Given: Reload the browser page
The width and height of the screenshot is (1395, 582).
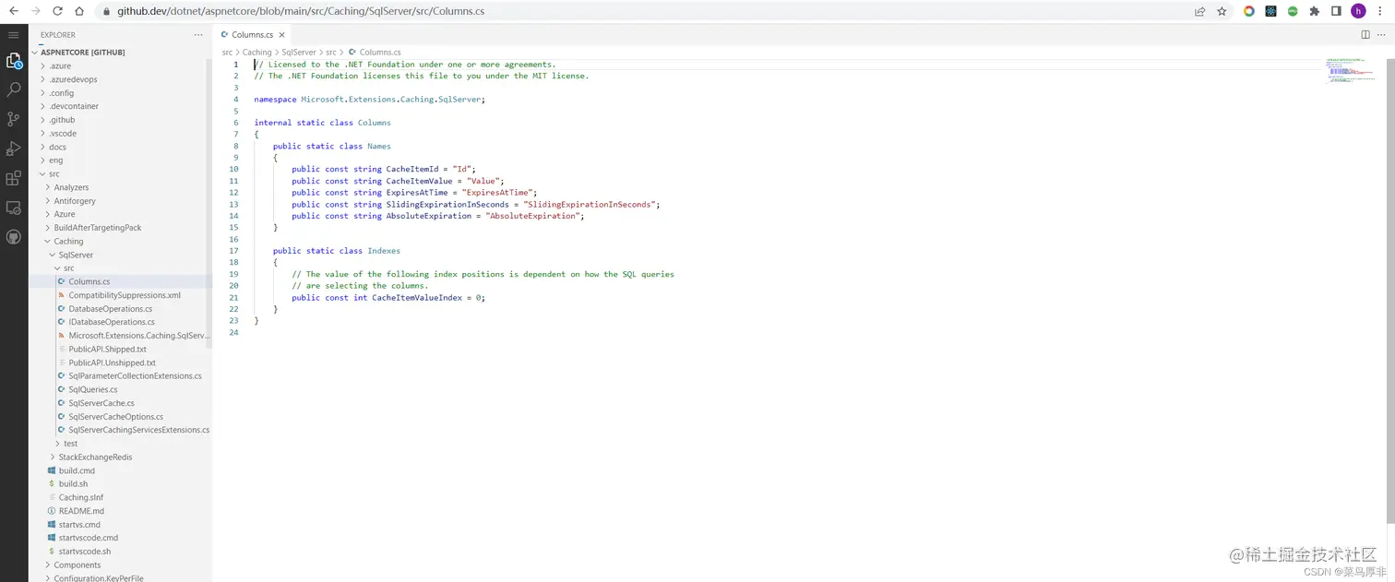Looking at the screenshot, I should click(57, 11).
